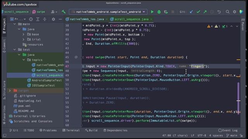Screen dimensions: 248x139
Task: Toggle the Maven side panel on right
Action: [243, 25]
